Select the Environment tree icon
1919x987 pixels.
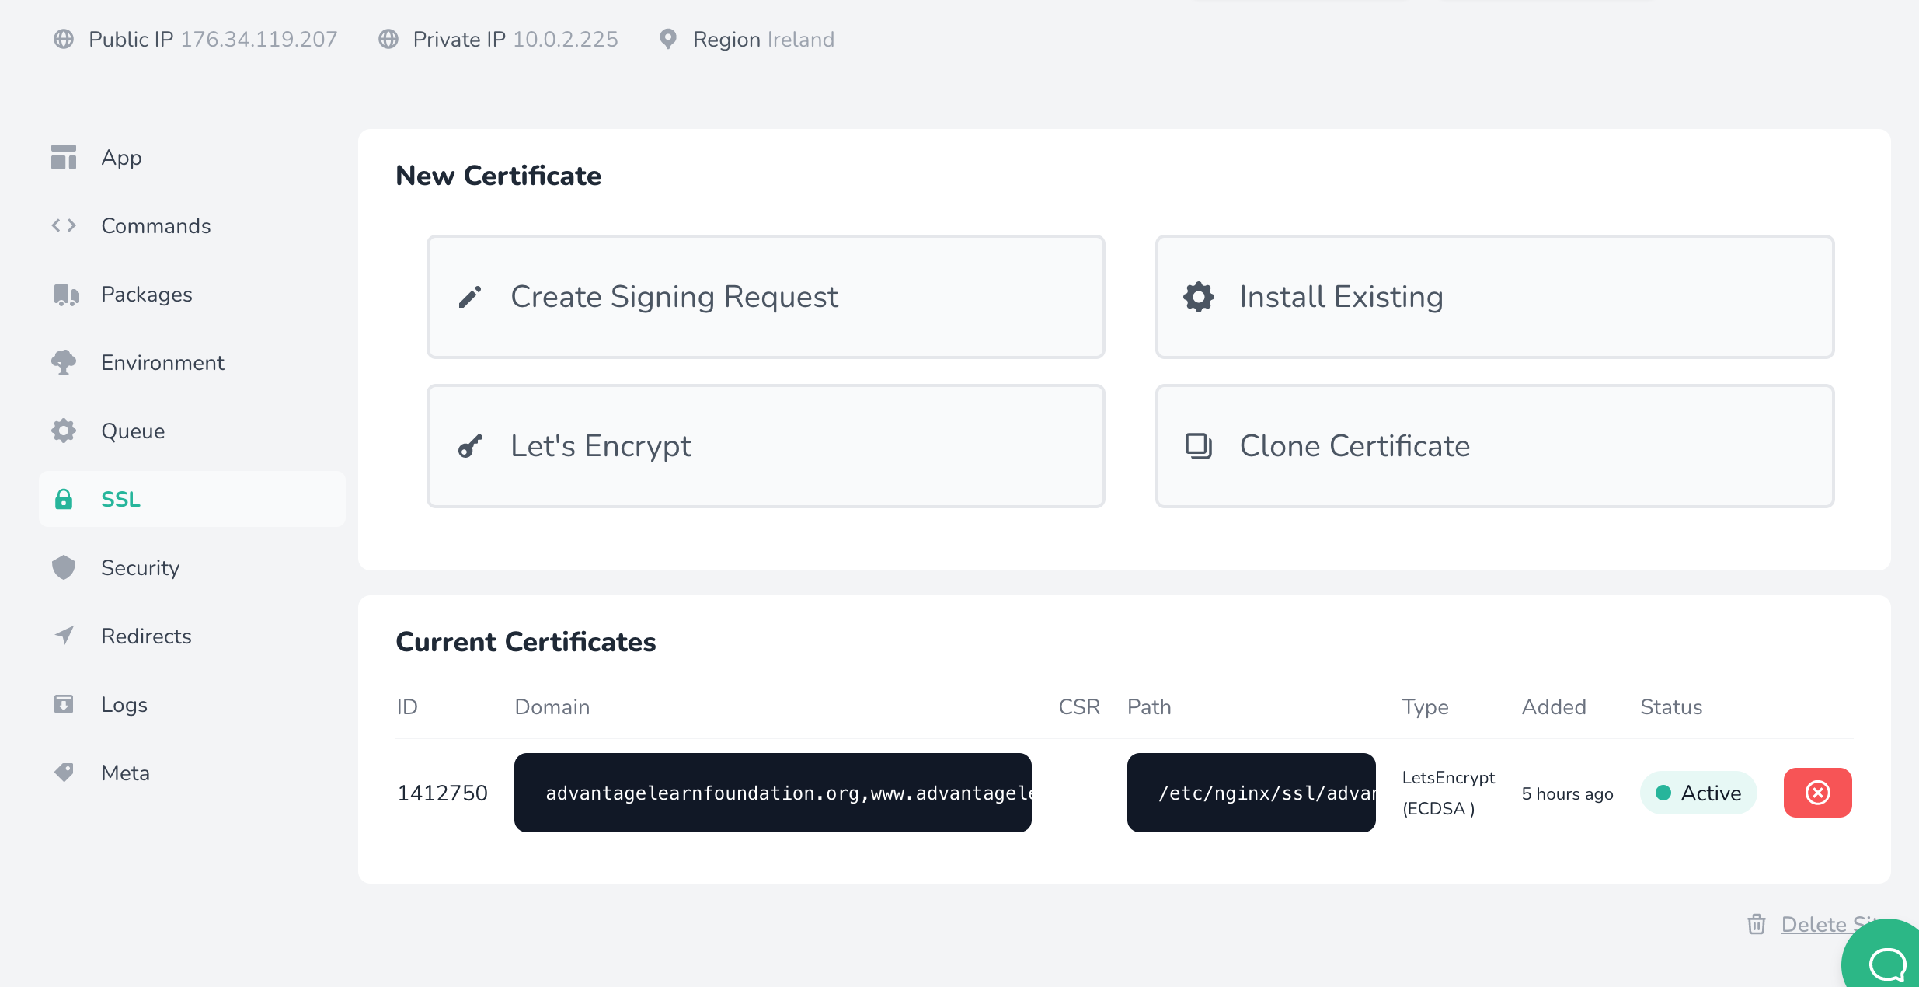pos(64,362)
